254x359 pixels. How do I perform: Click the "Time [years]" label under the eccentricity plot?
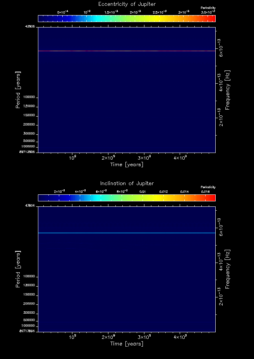(x=127, y=165)
